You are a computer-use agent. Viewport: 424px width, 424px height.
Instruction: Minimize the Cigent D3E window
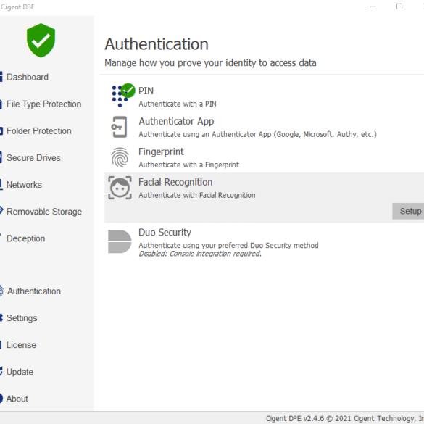(373, 7)
